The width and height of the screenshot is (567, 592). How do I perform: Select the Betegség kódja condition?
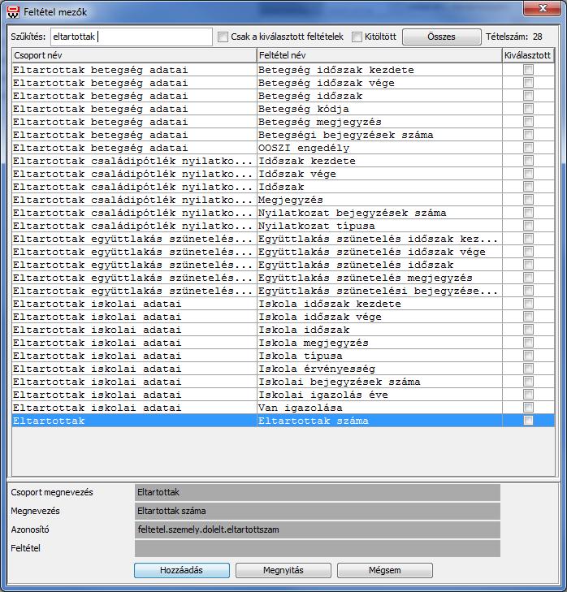coord(283,109)
